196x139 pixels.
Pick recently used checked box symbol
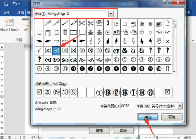(x=39, y=92)
